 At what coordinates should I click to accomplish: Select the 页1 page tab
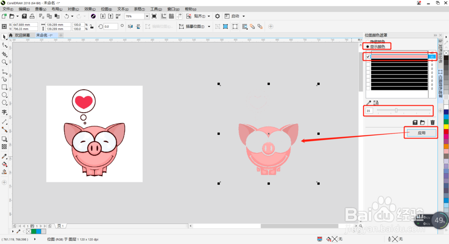[x=61, y=226]
